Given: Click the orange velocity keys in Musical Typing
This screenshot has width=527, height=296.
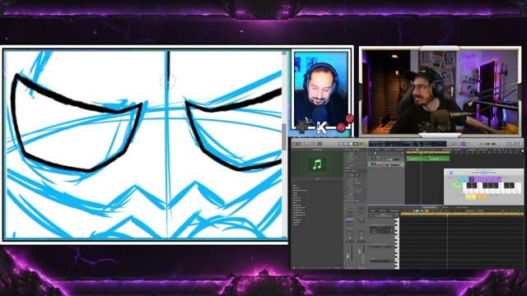Looking at the screenshot, I should click(x=481, y=197).
